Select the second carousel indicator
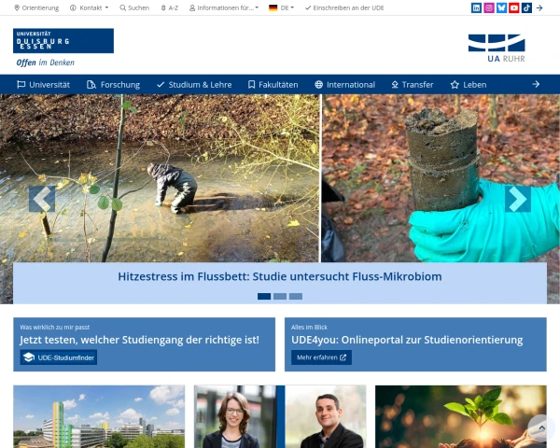 pos(280,296)
